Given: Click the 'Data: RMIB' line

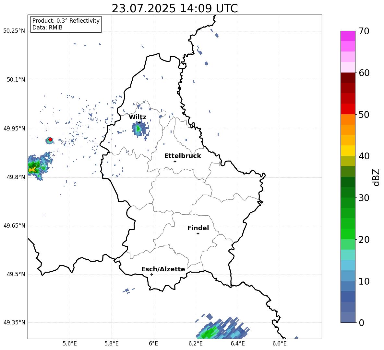Looking at the screenshot, I should click(x=47, y=28).
